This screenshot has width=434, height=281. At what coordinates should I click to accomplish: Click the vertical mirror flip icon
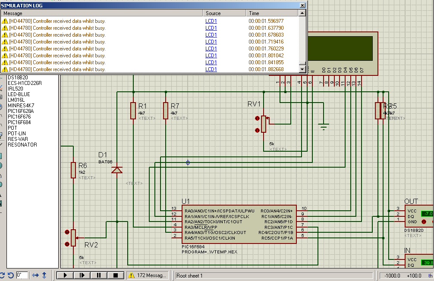tap(44, 275)
